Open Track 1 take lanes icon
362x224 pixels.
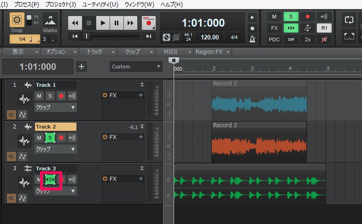[12, 115]
